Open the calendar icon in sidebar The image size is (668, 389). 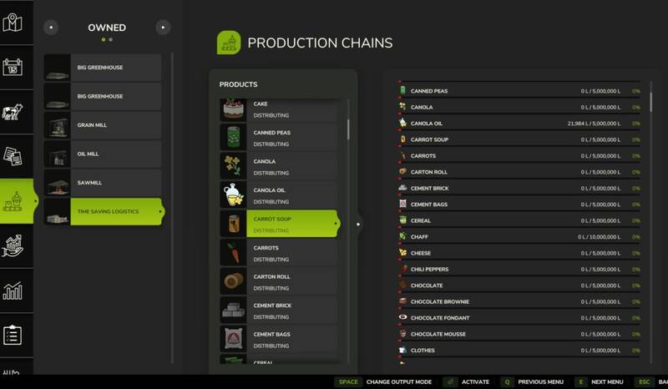tap(13, 68)
